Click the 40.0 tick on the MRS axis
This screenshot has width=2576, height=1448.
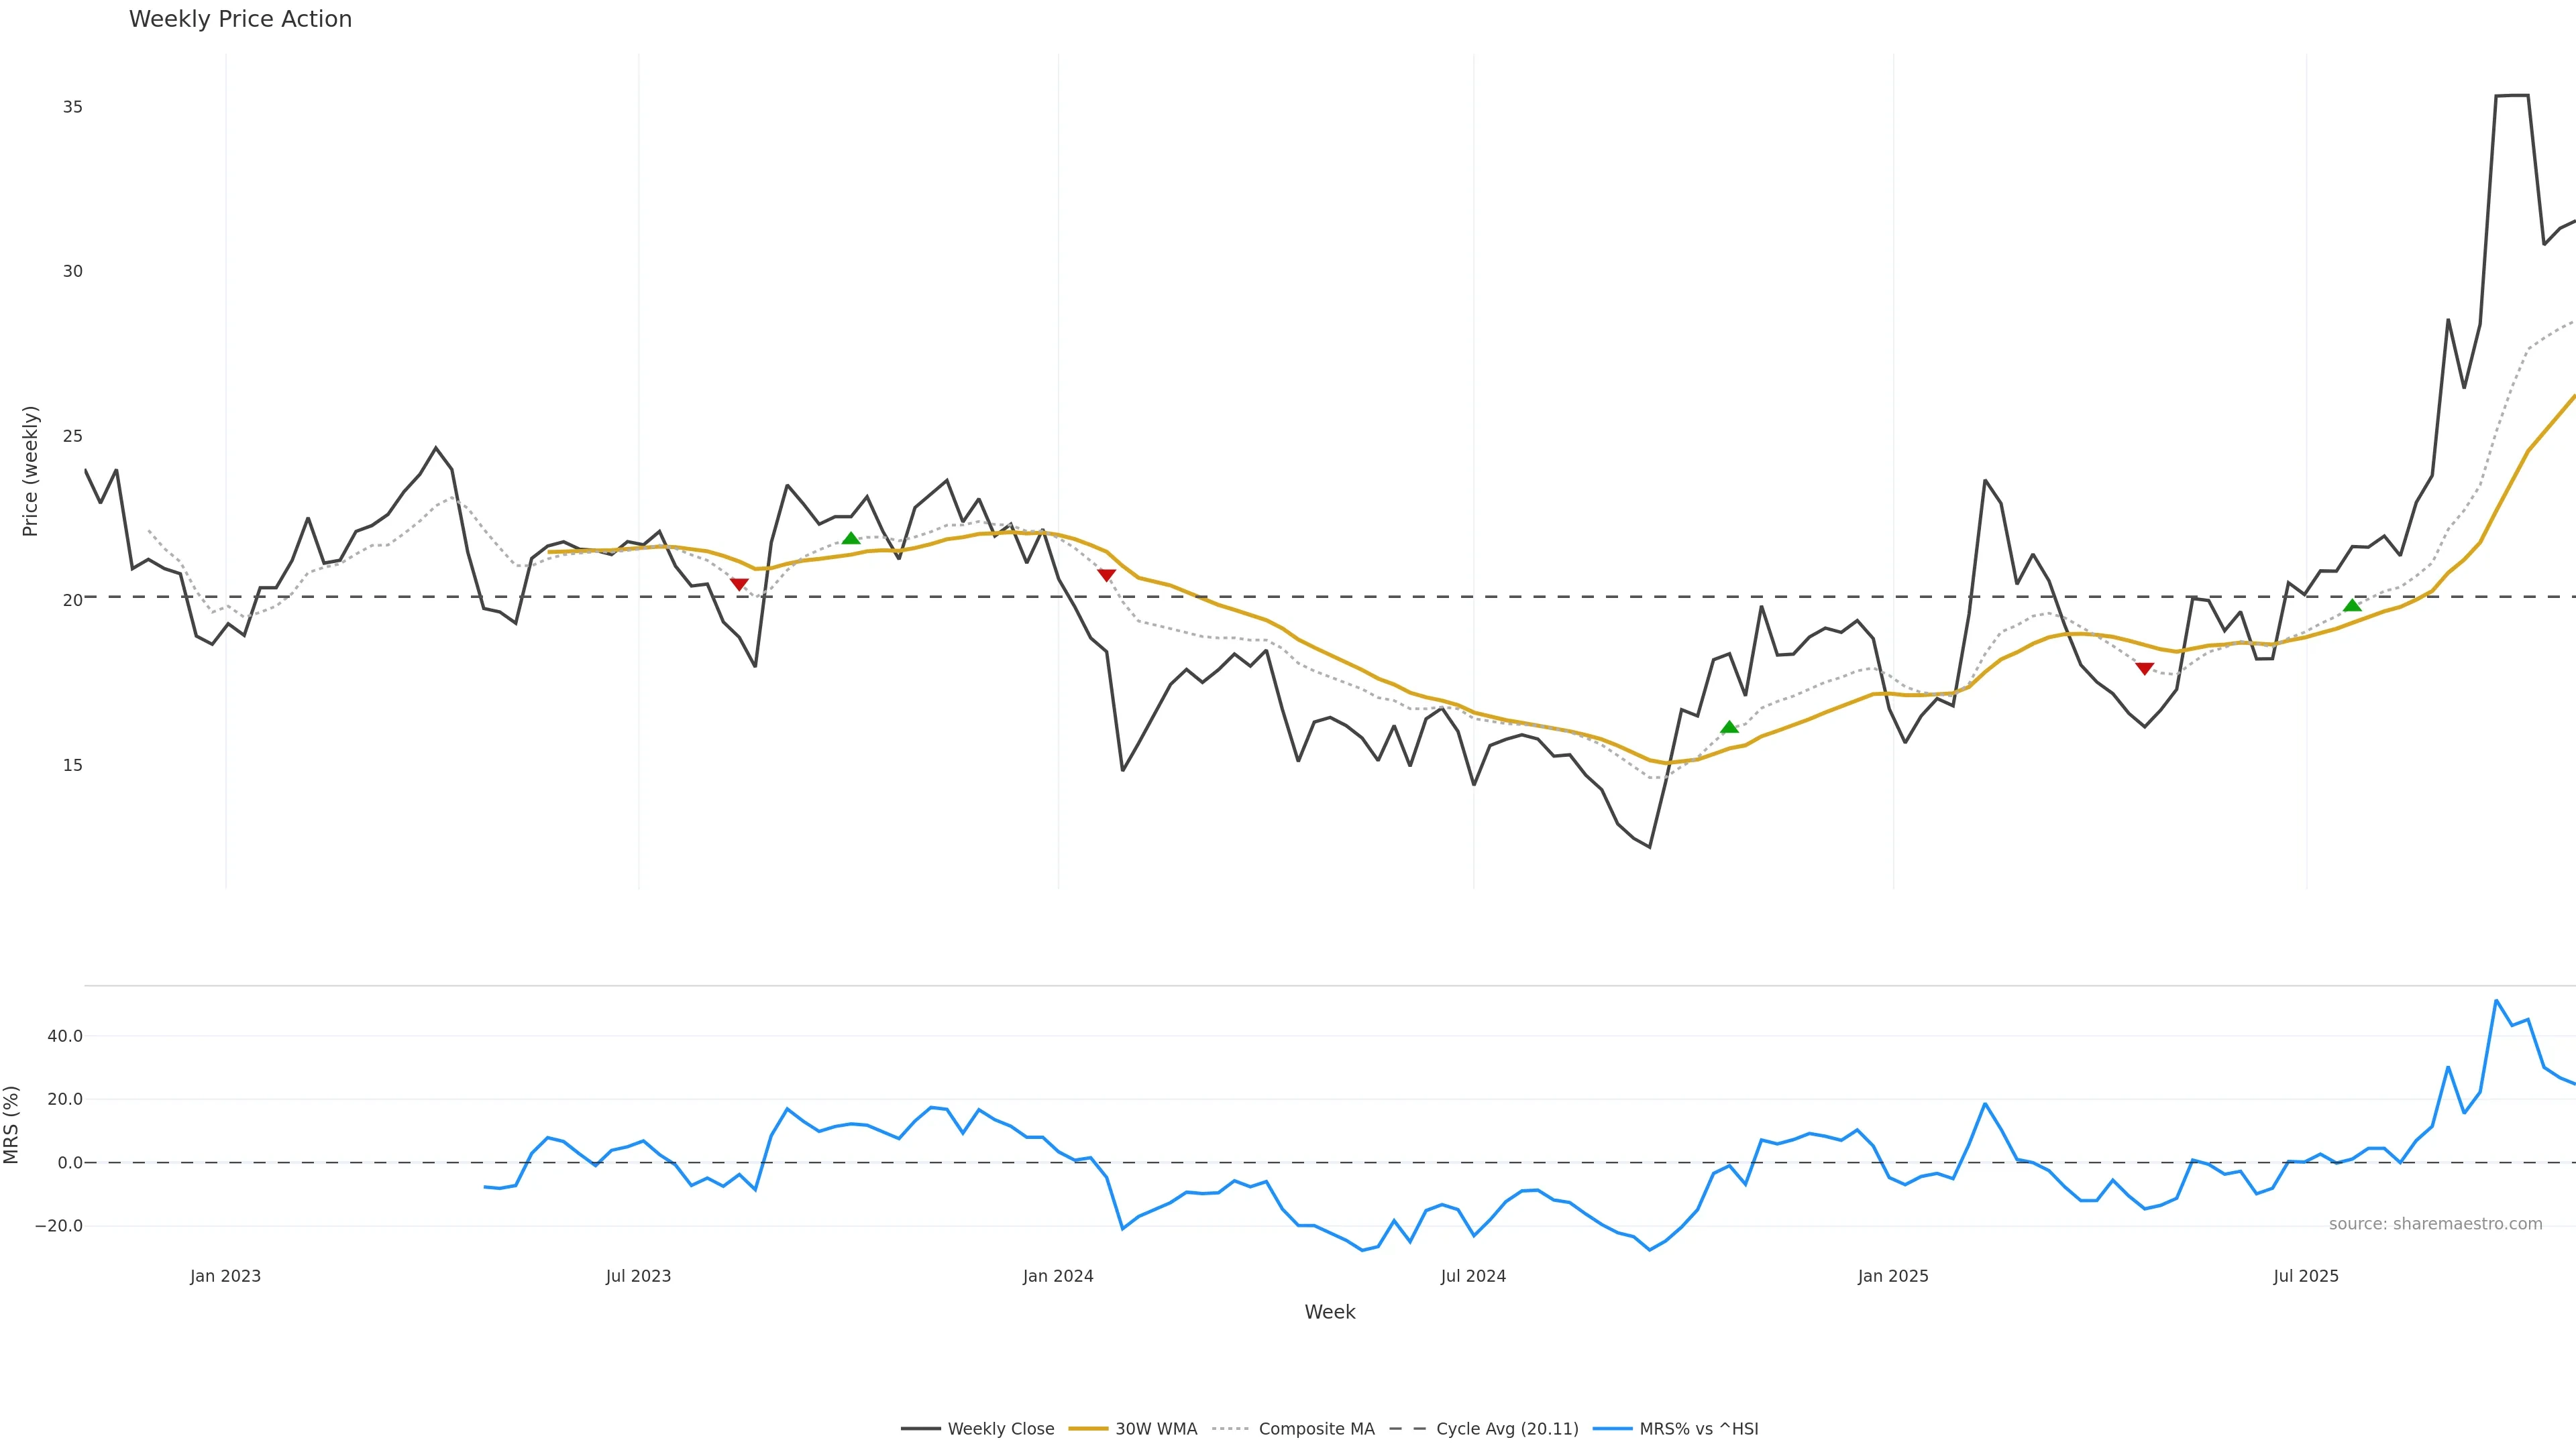(65, 1036)
